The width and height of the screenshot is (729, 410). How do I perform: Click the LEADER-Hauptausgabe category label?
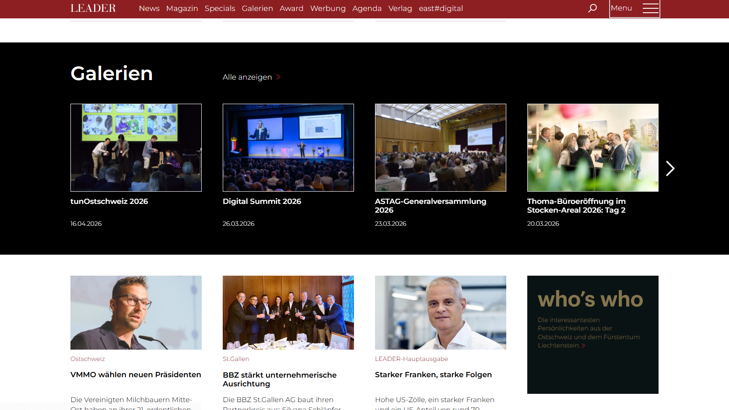point(411,359)
